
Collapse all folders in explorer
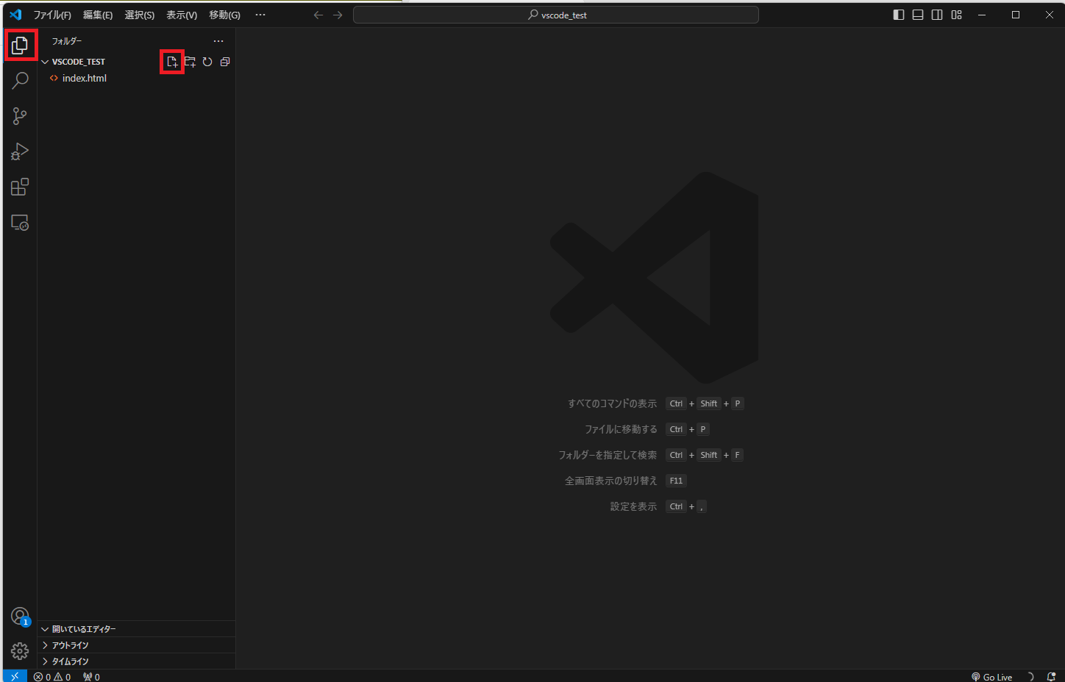225,62
